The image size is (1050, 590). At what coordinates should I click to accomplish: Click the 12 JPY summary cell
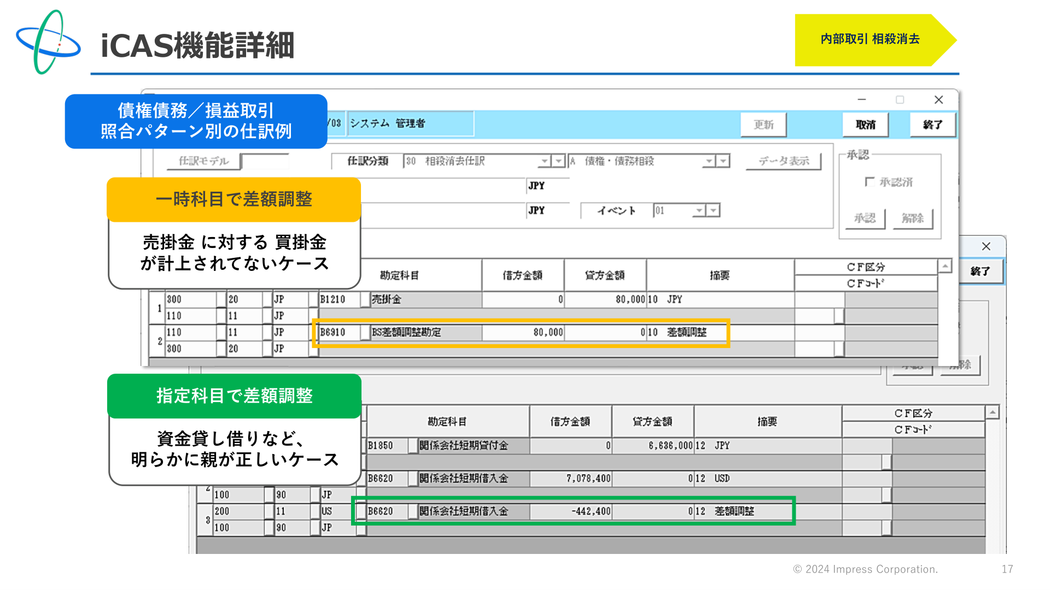(x=768, y=446)
